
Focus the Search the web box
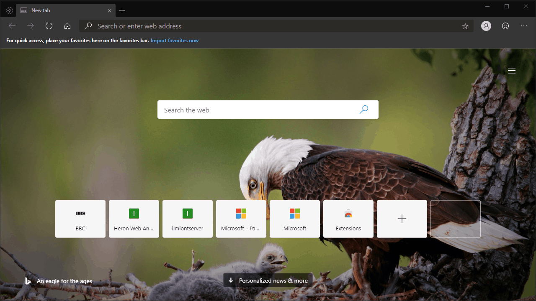point(268,110)
